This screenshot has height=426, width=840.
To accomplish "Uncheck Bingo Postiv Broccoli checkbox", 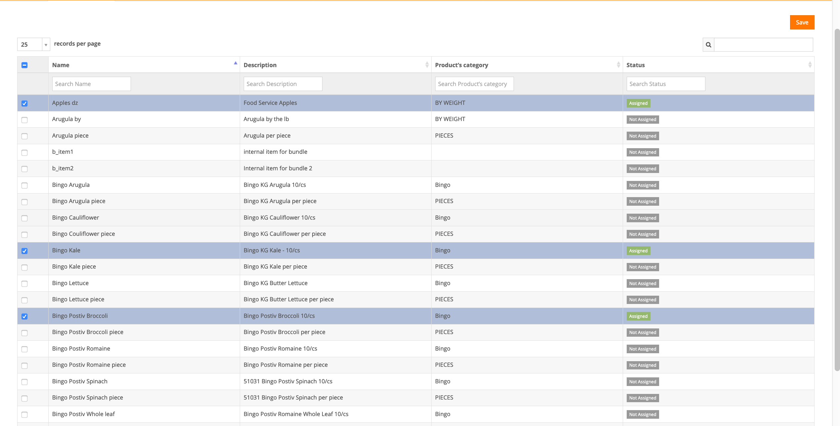I will (x=24, y=317).
